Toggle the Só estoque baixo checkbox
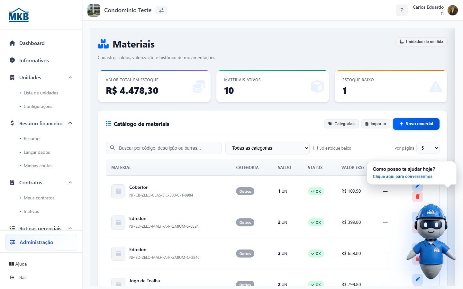This screenshot has height=289, width=463. [x=316, y=148]
